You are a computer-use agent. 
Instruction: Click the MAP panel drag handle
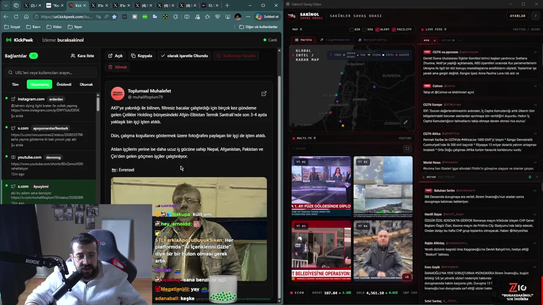pyautogui.click(x=301, y=30)
